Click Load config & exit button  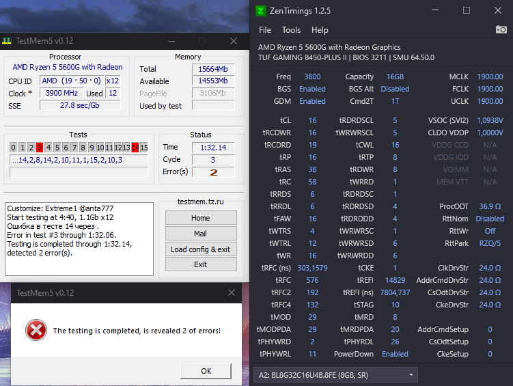201,249
